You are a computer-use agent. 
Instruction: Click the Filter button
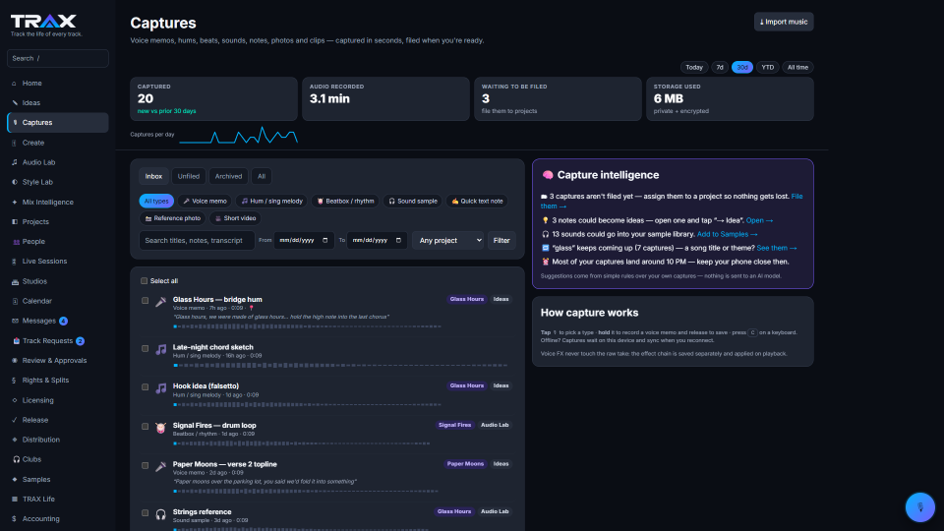[501, 240]
